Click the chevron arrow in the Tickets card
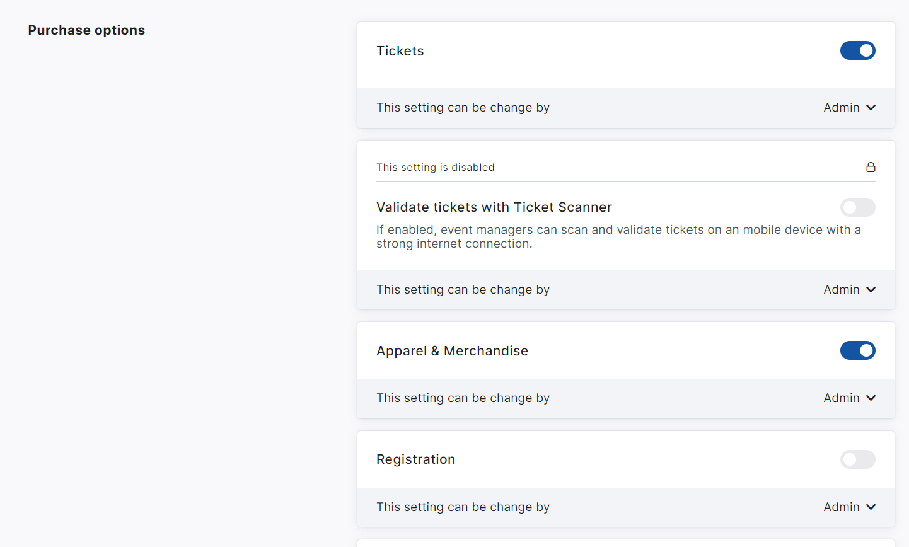The image size is (909, 547). click(871, 108)
